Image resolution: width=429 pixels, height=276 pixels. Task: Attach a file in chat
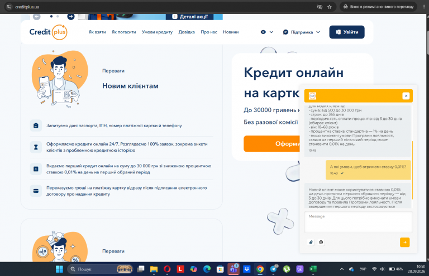point(311,242)
